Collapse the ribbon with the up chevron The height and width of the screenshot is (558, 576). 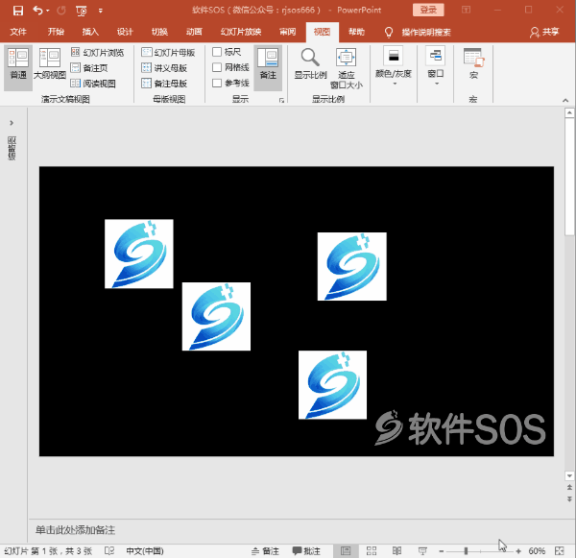tap(565, 100)
